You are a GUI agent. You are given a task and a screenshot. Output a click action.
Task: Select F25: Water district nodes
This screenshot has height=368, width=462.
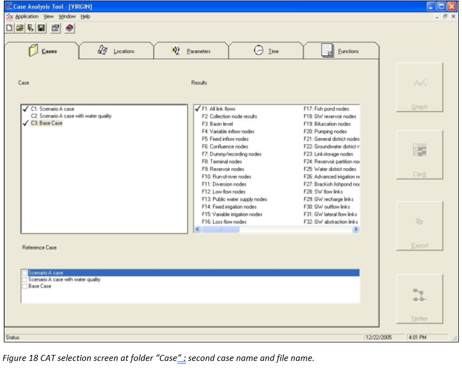(x=329, y=169)
